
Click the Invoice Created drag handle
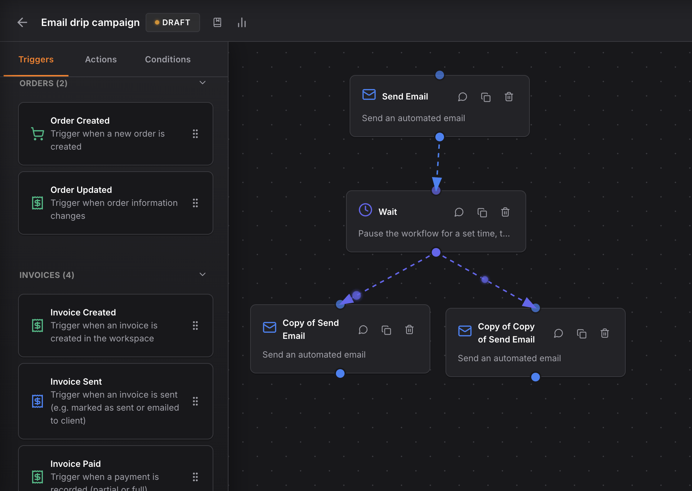pos(195,326)
